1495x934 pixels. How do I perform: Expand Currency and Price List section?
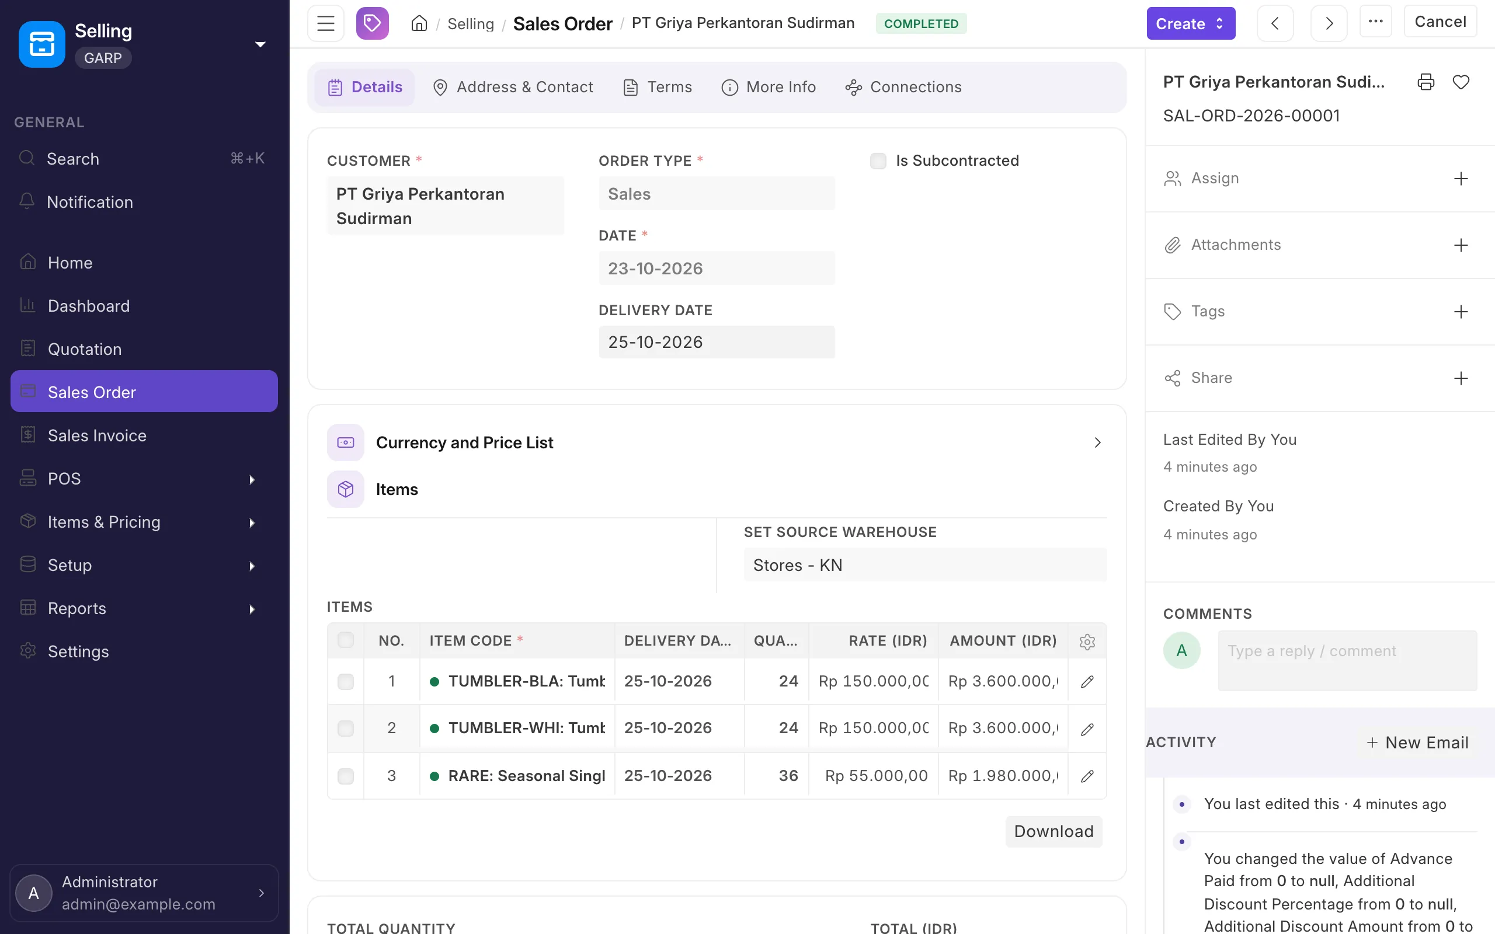717,442
